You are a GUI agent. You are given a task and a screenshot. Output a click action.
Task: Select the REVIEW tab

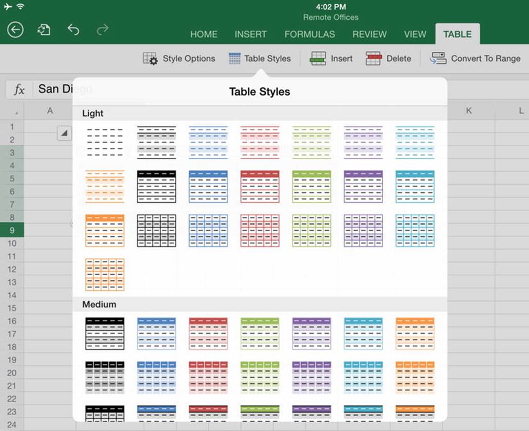click(369, 34)
